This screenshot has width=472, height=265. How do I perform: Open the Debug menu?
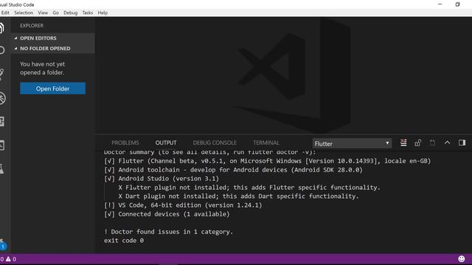click(x=71, y=13)
